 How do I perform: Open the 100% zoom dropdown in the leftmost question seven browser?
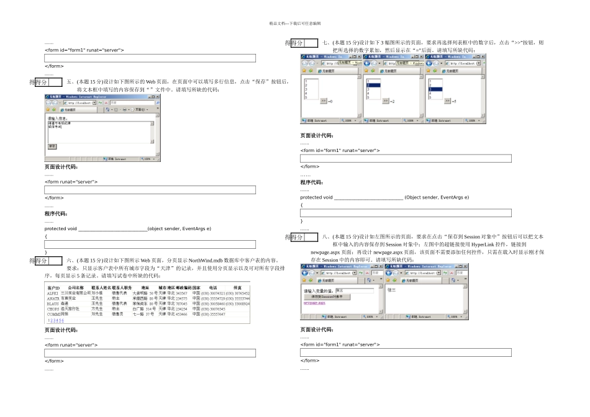click(x=355, y=121)
